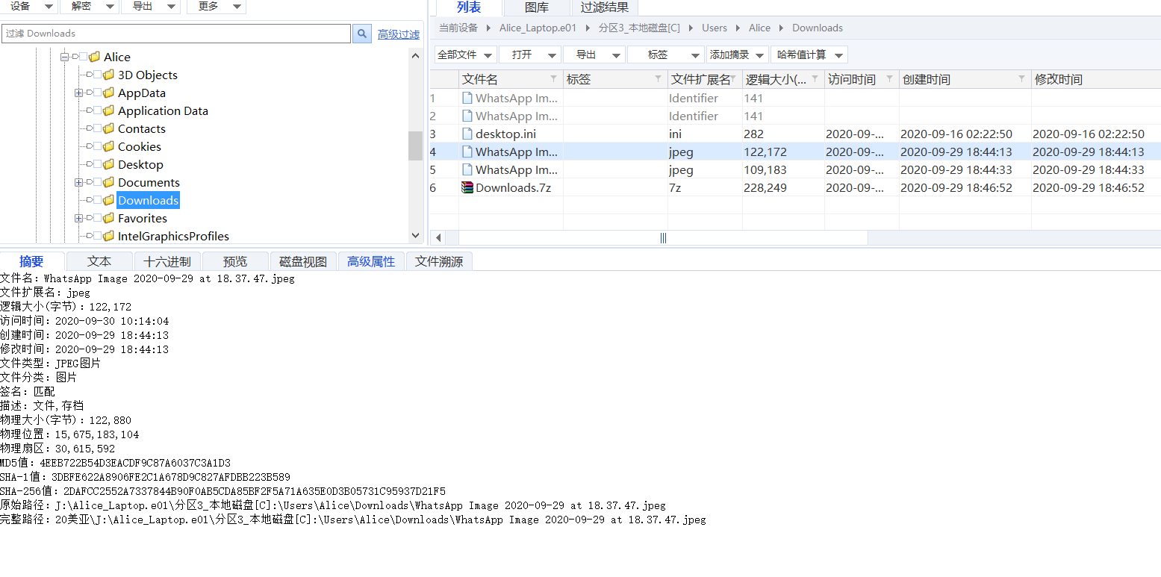Tick the checkbox next to Documents
Viewport: 1161px width, 577px height.
(x=98, y=182)
